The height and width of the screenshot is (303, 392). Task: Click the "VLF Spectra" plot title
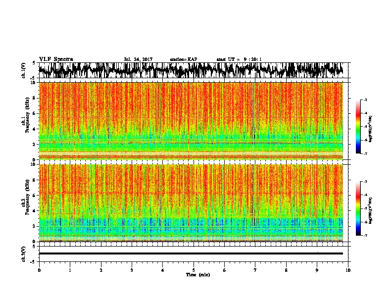pyautogui.click(x=56, y=59)
